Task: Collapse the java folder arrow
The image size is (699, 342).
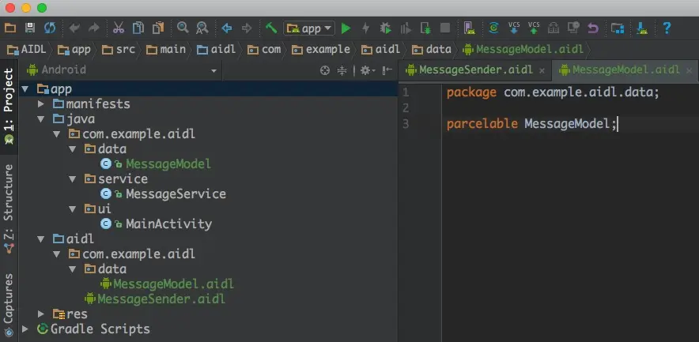Action: click(x=41, y=119)
